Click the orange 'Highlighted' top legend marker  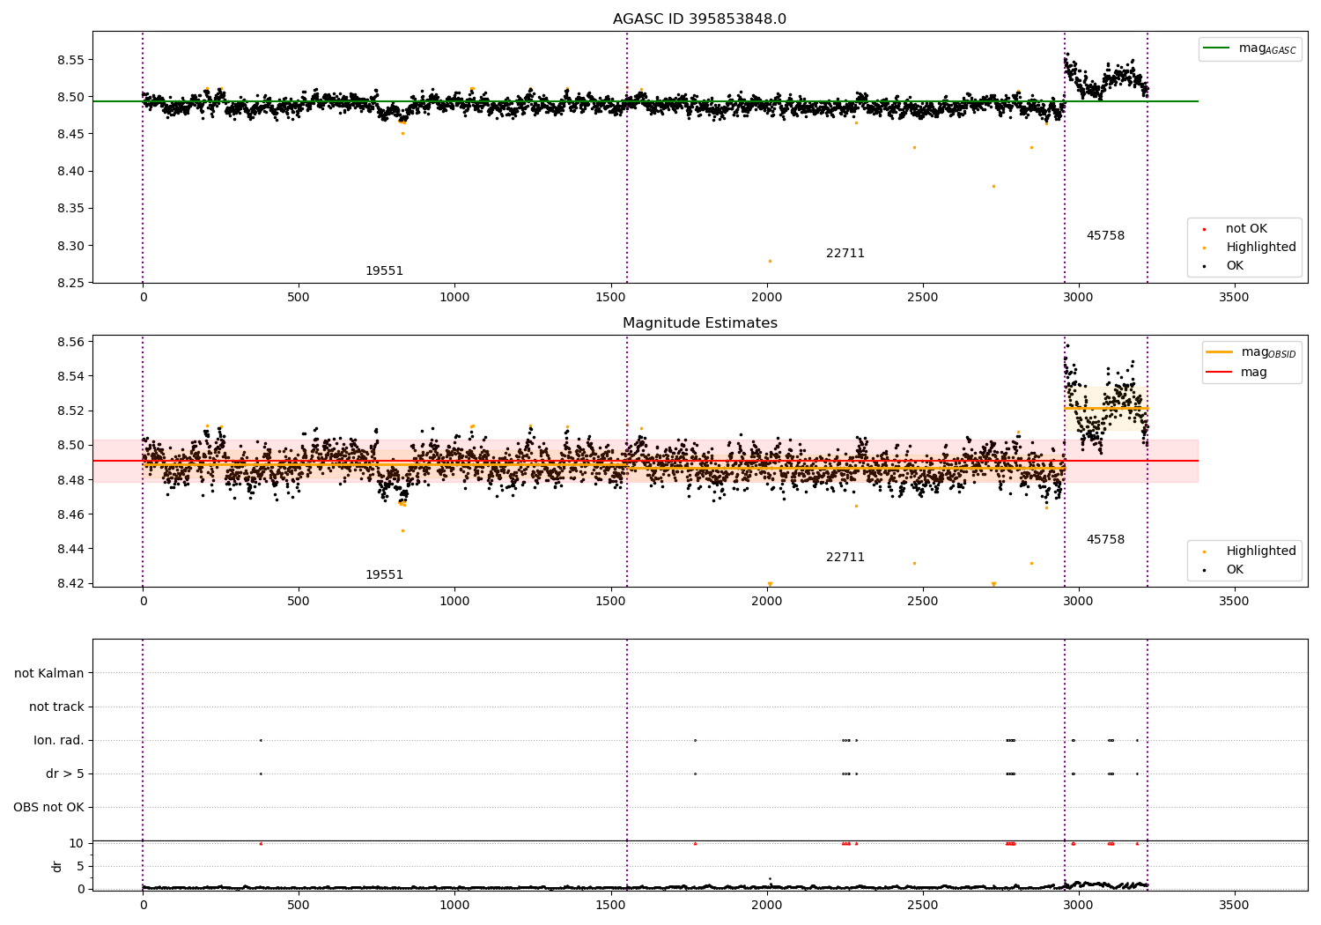1204,248
